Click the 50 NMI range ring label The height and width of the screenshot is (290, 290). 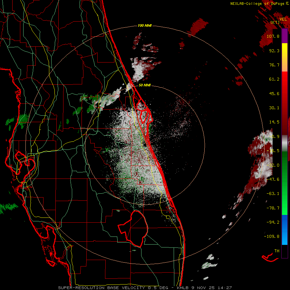tap(145, 85)
